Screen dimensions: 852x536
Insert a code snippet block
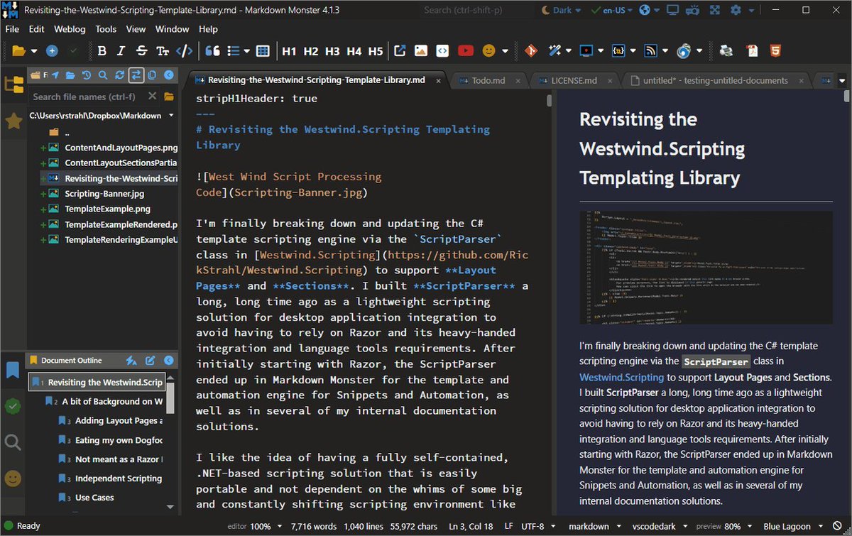pos(442,51)
